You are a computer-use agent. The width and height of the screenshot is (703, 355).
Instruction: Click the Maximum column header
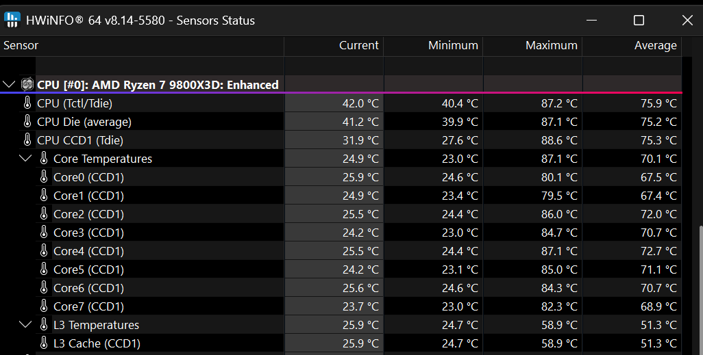click(x=532, y=46)
